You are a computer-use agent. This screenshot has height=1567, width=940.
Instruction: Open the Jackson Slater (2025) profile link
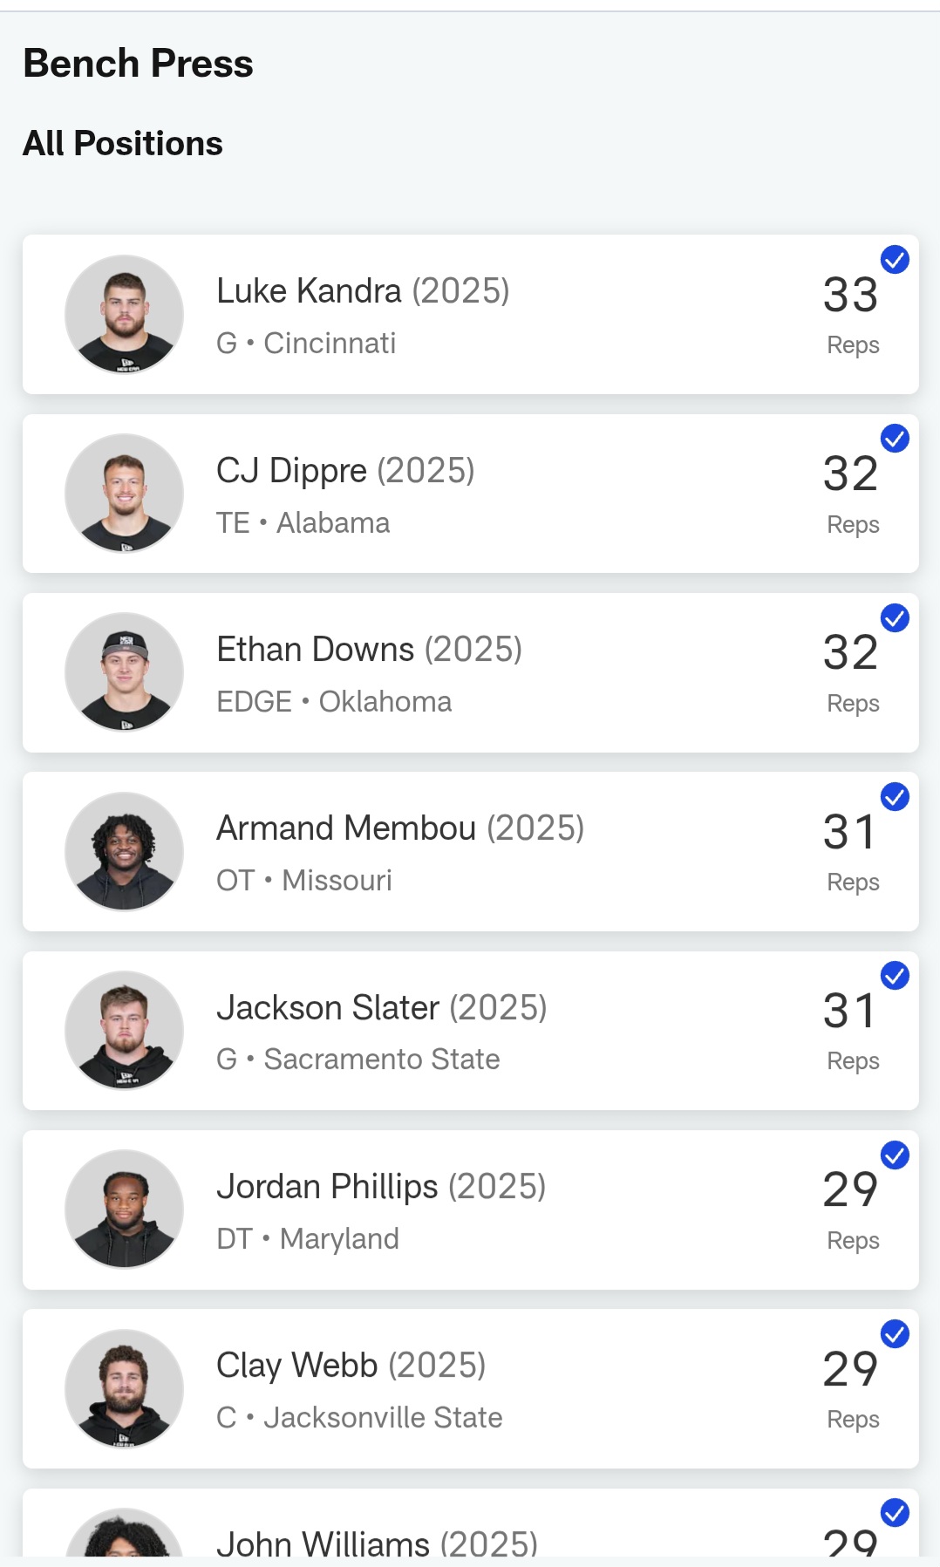click(382, 1007)
